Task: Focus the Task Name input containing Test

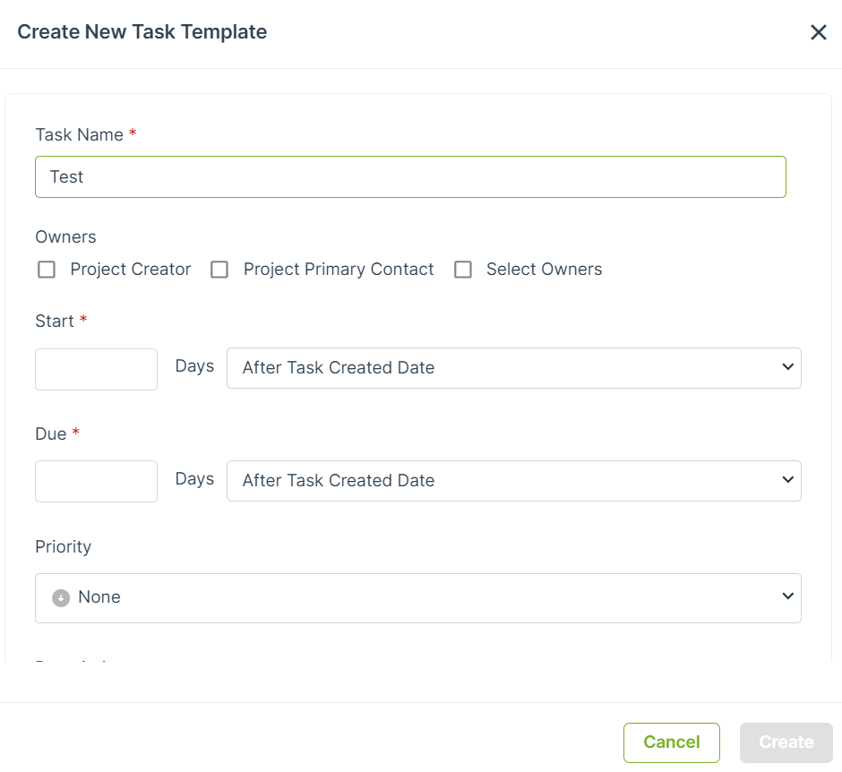Action: tap(411, 177)
